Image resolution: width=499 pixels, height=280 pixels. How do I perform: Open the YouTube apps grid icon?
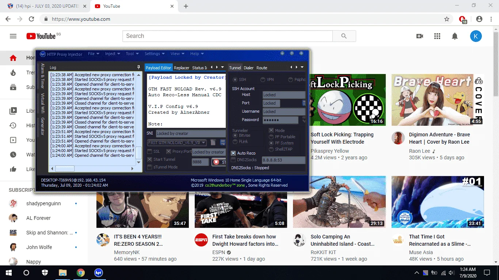(x=437, y=36)
